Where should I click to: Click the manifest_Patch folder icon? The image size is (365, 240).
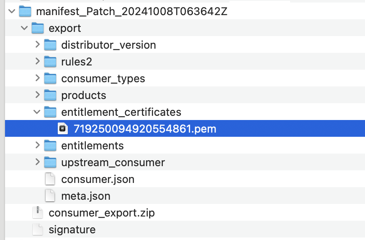(x=25, y=11)
